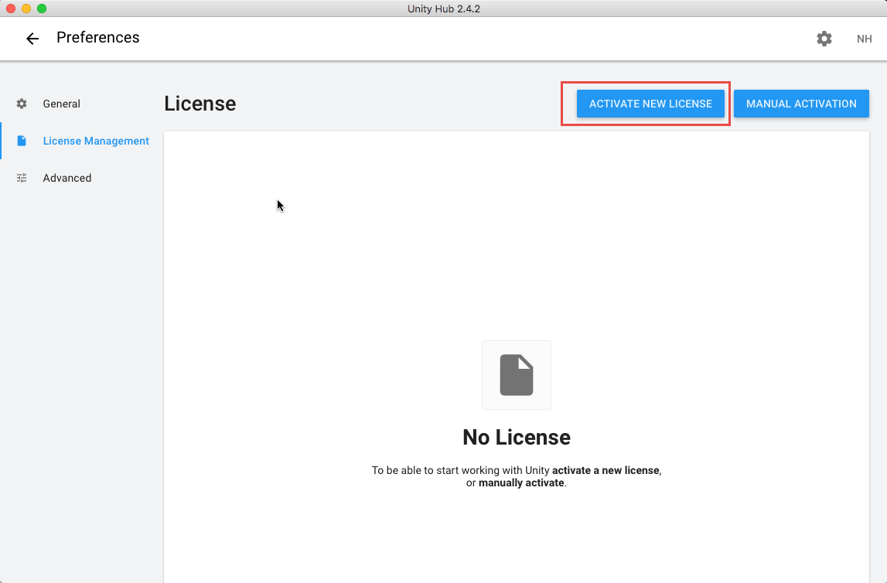This screenshot has width=887, height=583.
Task: Click the Preferences title text
Action: tap(98, 37)
